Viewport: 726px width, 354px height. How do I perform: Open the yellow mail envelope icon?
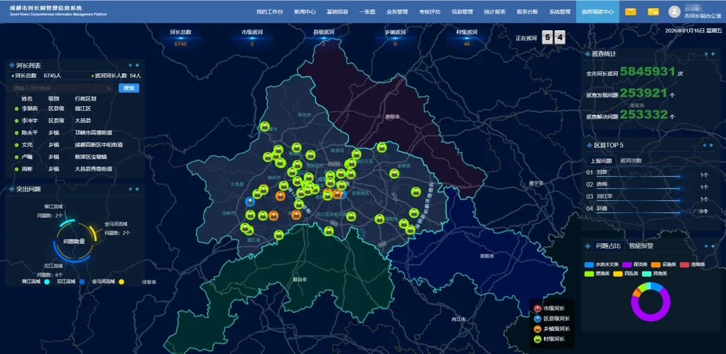[631, 11]
